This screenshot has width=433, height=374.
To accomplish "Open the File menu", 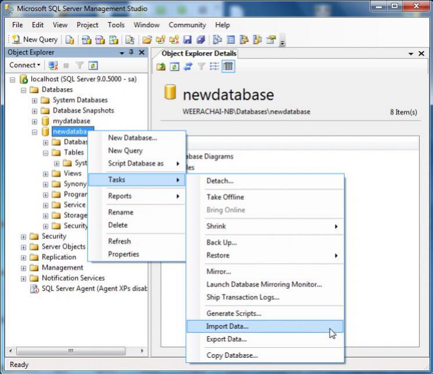I will (x=17, y=25).
